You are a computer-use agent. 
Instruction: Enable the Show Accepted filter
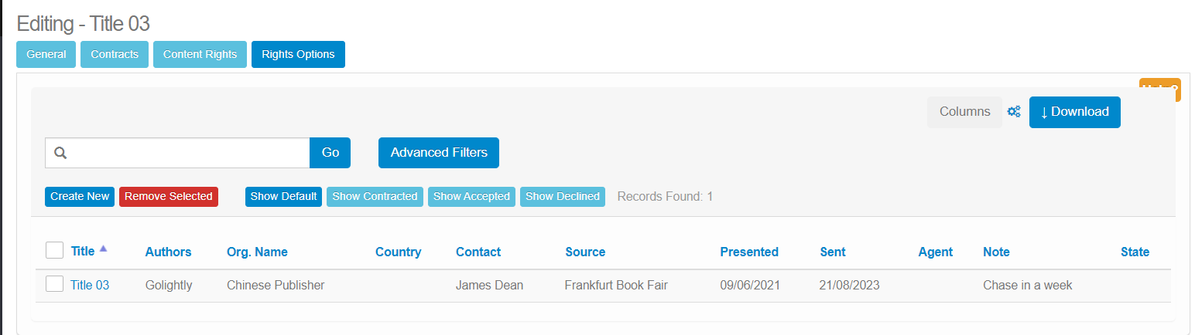(x=471, y=197)
